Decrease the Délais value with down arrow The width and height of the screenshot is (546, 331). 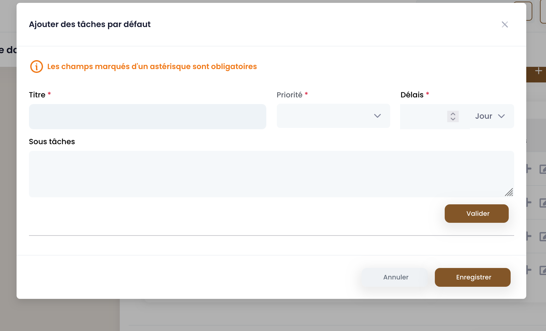coord(453,119)
